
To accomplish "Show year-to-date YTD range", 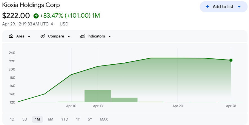I will click(x=65, y=119).
